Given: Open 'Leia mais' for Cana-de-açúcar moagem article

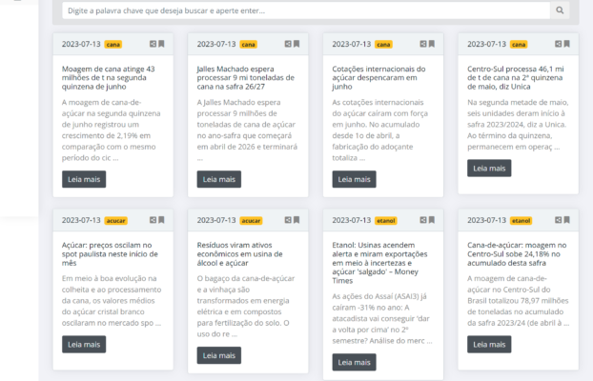Looking at the screenshot, I should coord(489,345).
